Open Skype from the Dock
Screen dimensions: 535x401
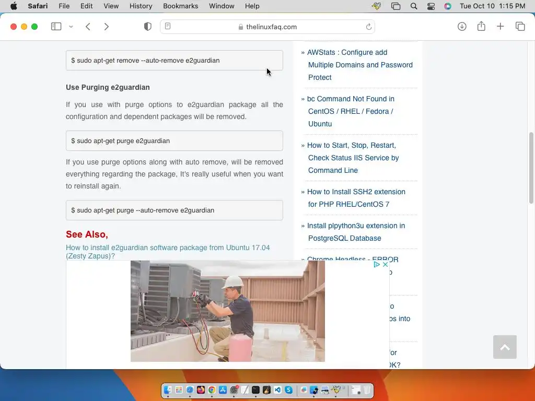288,390
